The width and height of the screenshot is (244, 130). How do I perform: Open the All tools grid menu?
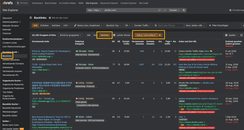point(22,3)
